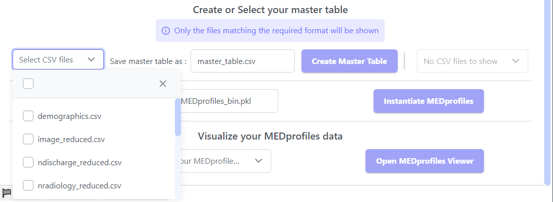Click the page's right vertical scrollbar
553x202 pixels.
(x=547, y=91)
